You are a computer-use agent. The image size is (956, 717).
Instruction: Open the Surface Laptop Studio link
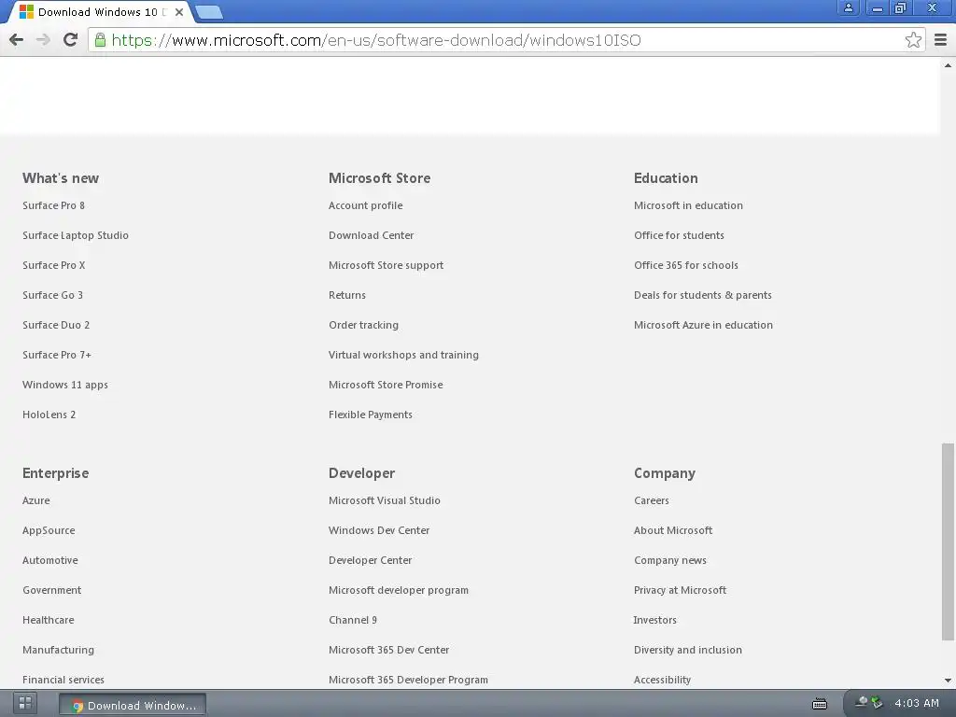pos(76,235)
